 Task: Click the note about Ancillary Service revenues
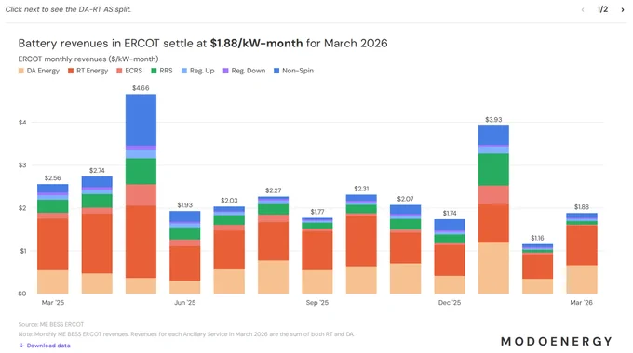pyautogui.click(x=186, y=334)
